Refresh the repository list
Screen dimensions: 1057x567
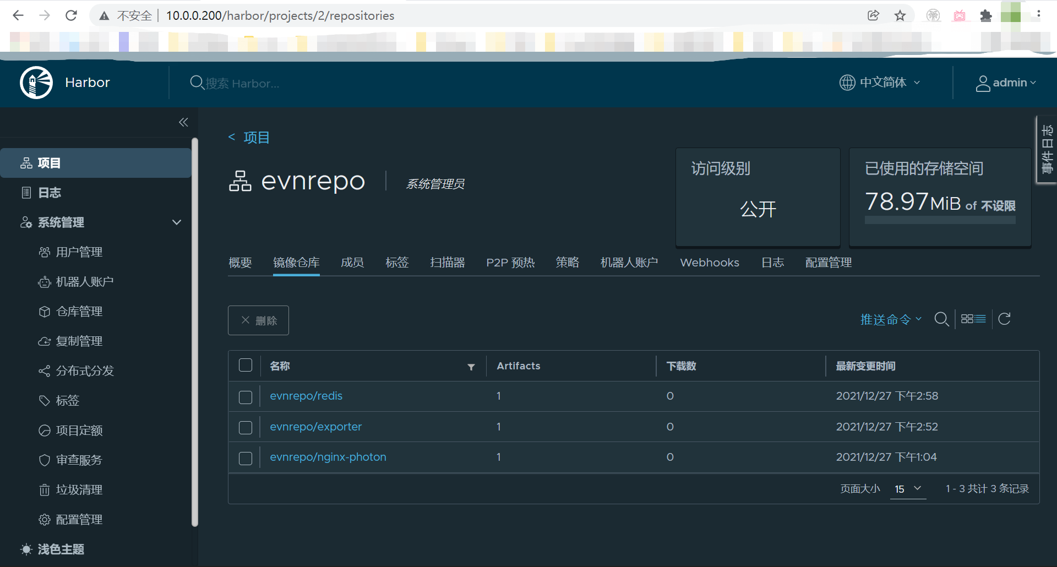(1004, 319)
